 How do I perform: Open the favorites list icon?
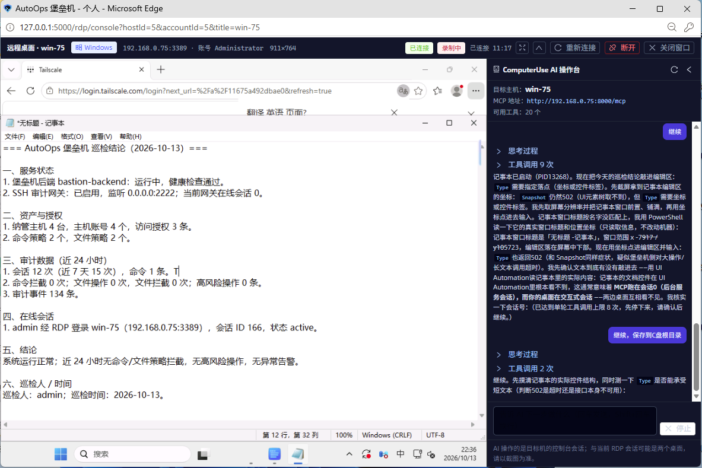tap(437, 91)
